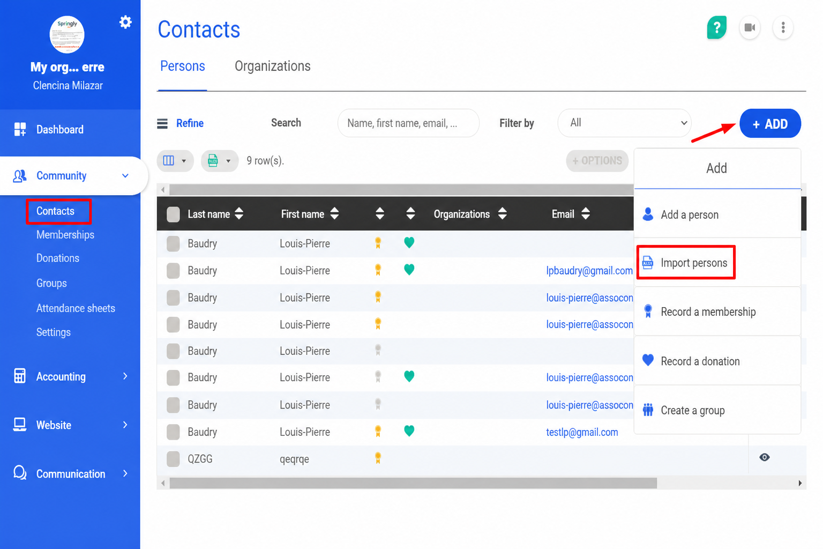This screenshot has width=823, height=549.
Task: Click group icon beside Create a group
Action: (x=648, y=410)
